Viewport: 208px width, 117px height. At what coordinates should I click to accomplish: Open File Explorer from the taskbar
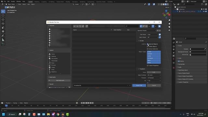tap(48, 114)
